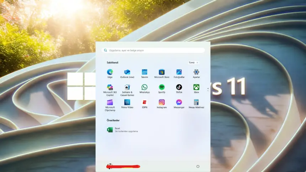This screenshot has width=306, height=172.
Task: Open Microsoft Clipchamp
Action: 110,105
